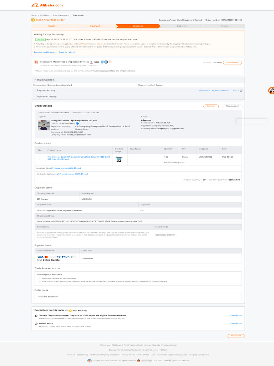Click the Download button
Viewport: 274px width, 366px height.
(236, 336)
